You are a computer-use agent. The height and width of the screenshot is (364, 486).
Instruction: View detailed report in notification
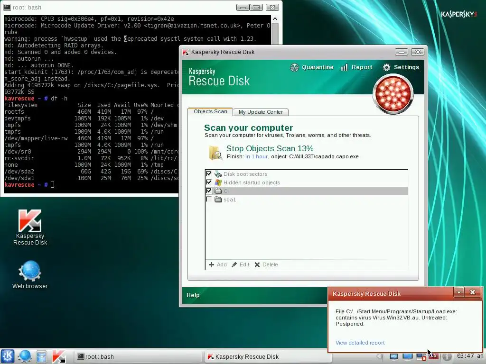[x=360, y=343]
